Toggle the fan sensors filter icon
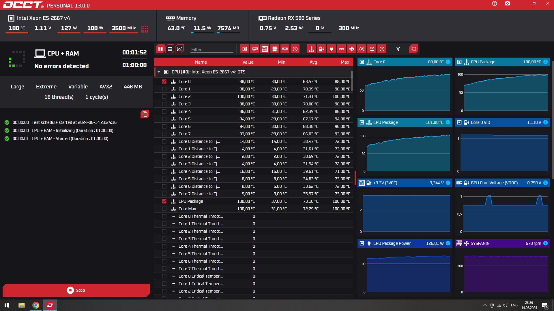Viewport: 554px width, 311px height. click(x=351, y=49)
